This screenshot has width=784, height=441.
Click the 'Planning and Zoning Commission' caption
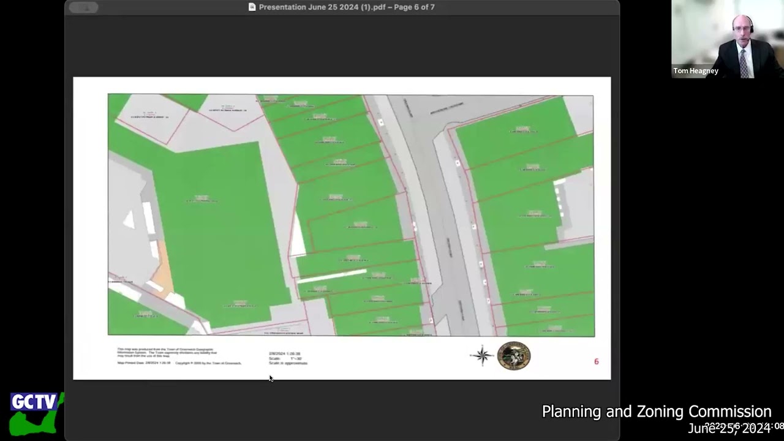click(x=657, y=412)
